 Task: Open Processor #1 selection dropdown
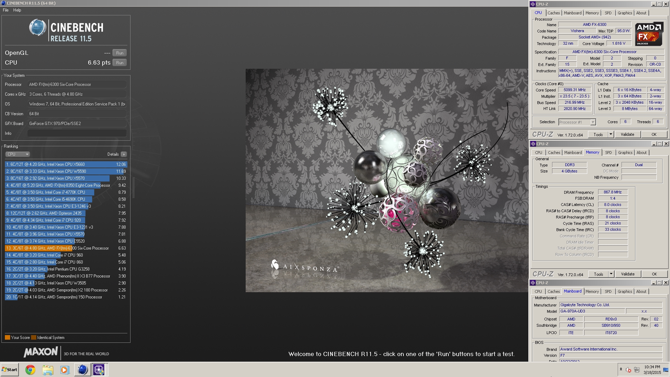[577, 122]
